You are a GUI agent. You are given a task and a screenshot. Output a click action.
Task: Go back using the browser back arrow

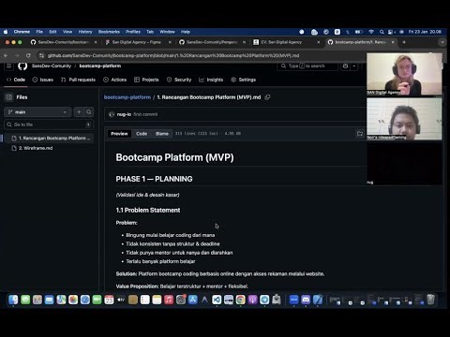[x=6, y=55]
